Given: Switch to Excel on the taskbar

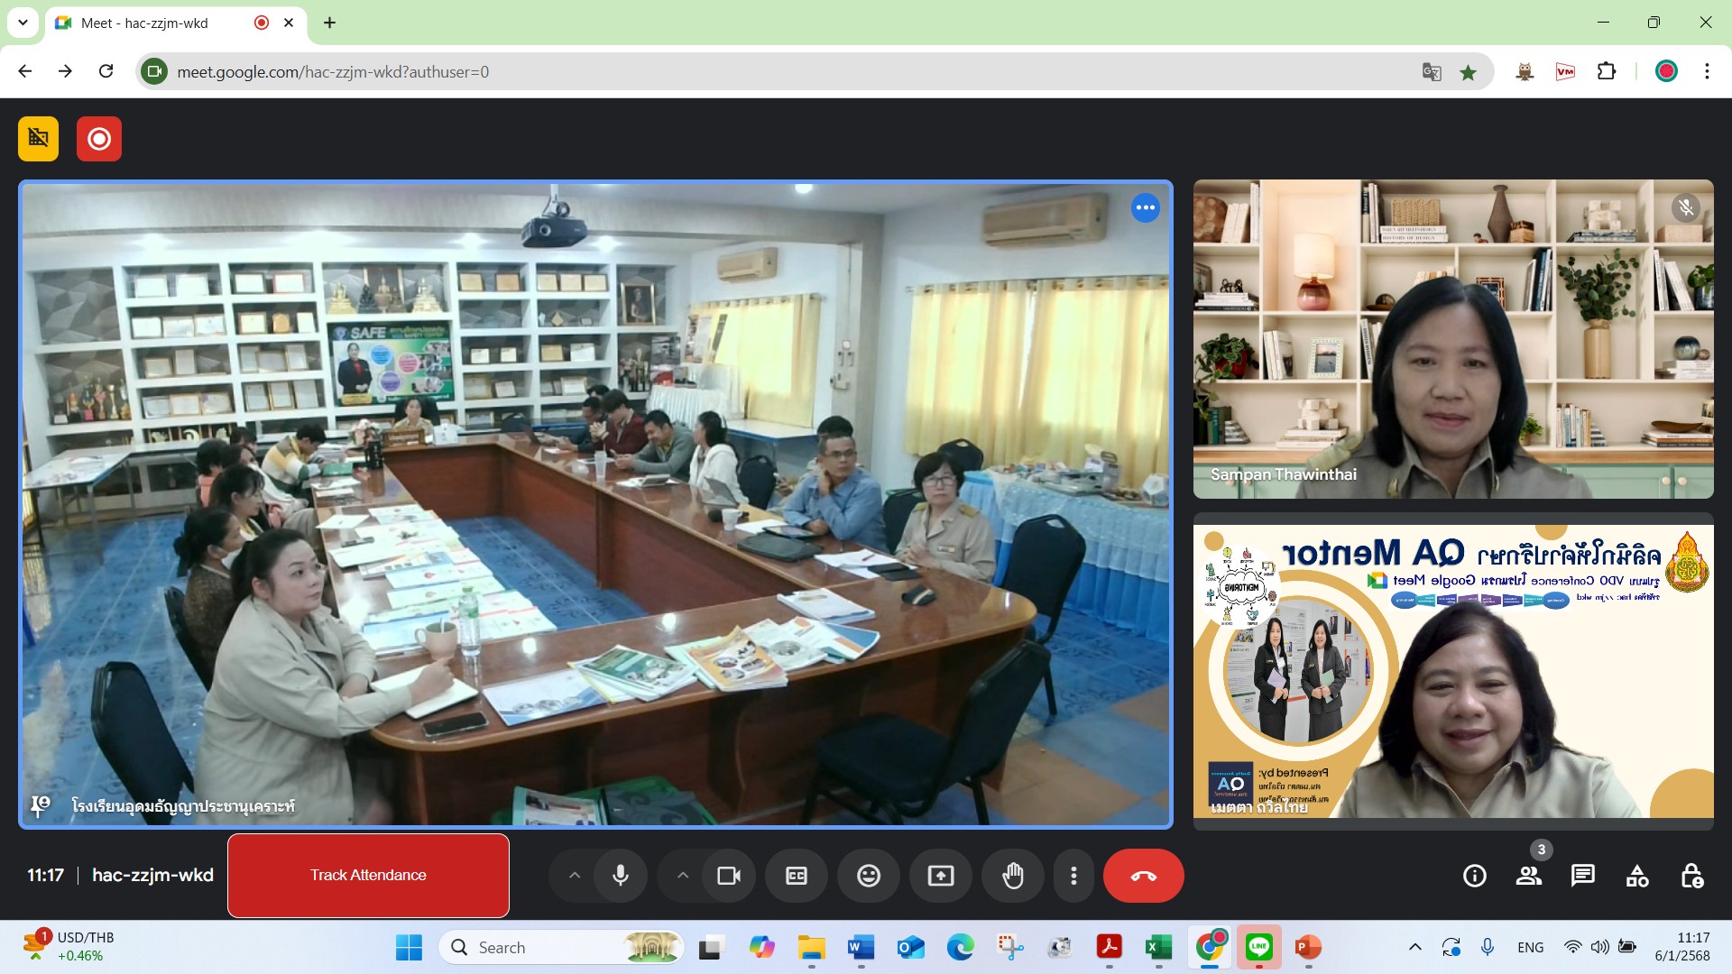Looking at the screenshot, I should (1158, 947).
